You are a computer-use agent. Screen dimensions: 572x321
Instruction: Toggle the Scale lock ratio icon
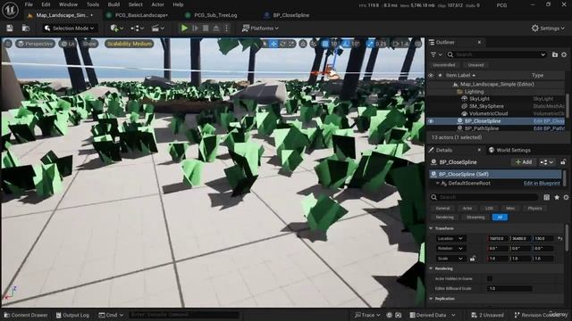tap(473, 259)
